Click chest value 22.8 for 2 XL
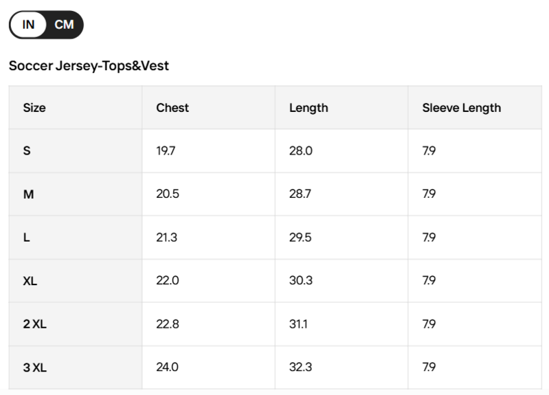This screenshot has width=549, height=395. tap(168, 324)
